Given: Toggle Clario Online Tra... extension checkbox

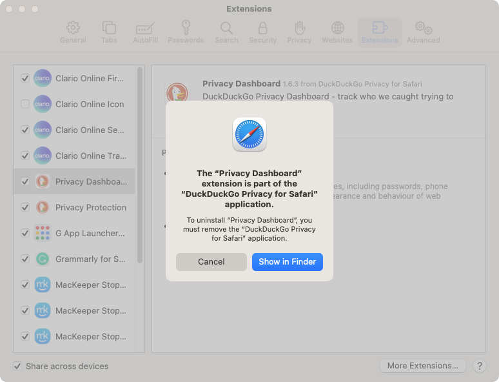Looking at the screenshot, I should click(25, 156).
